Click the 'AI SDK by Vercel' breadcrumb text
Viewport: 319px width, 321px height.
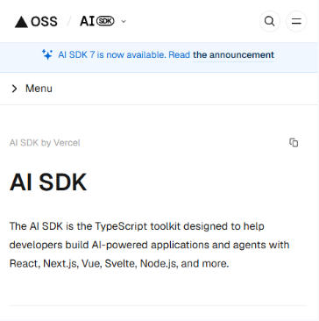(45, 143)
